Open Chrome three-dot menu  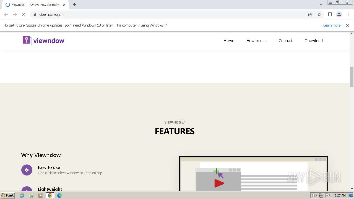click(348, 14)
